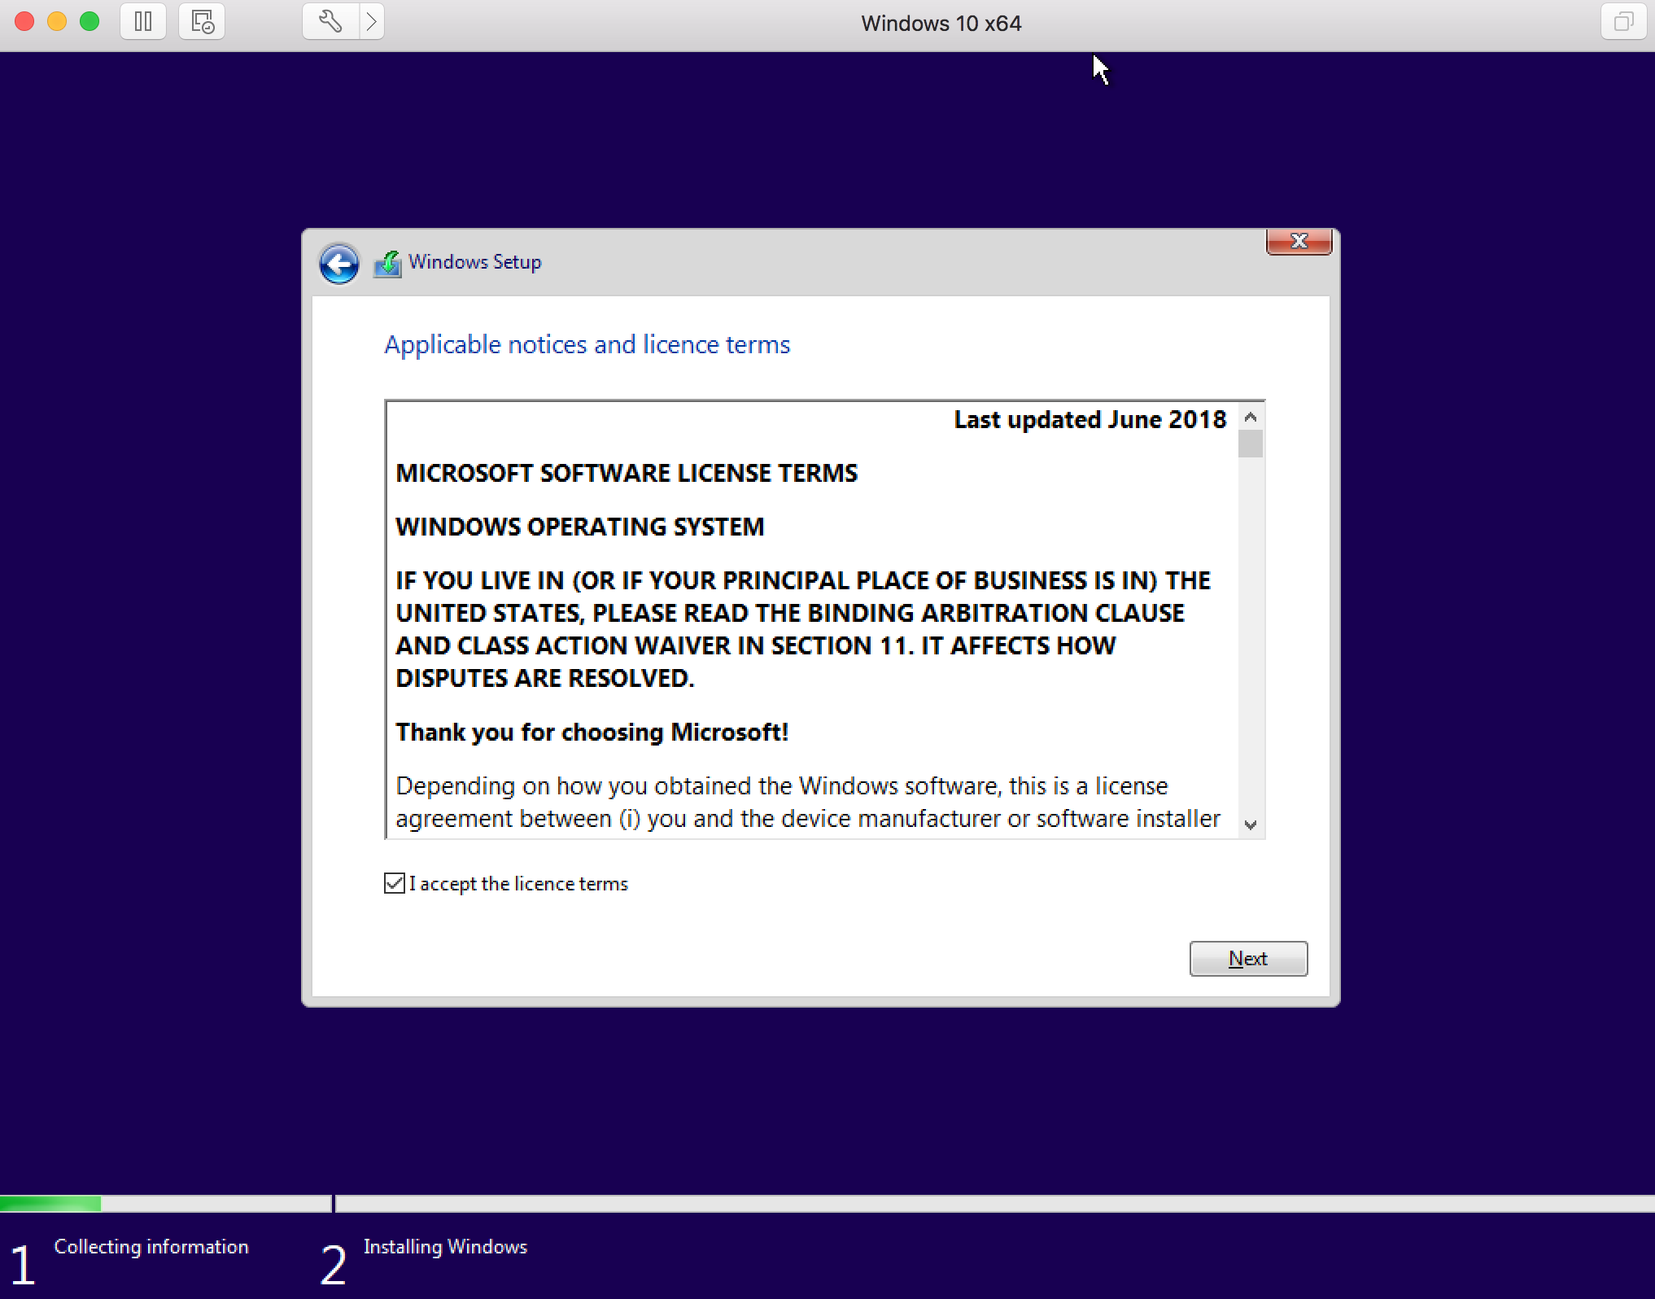Expand the licence terms scrollbar downward
Viewport: 1655px width, 1299px height.
click(1248, 824)
